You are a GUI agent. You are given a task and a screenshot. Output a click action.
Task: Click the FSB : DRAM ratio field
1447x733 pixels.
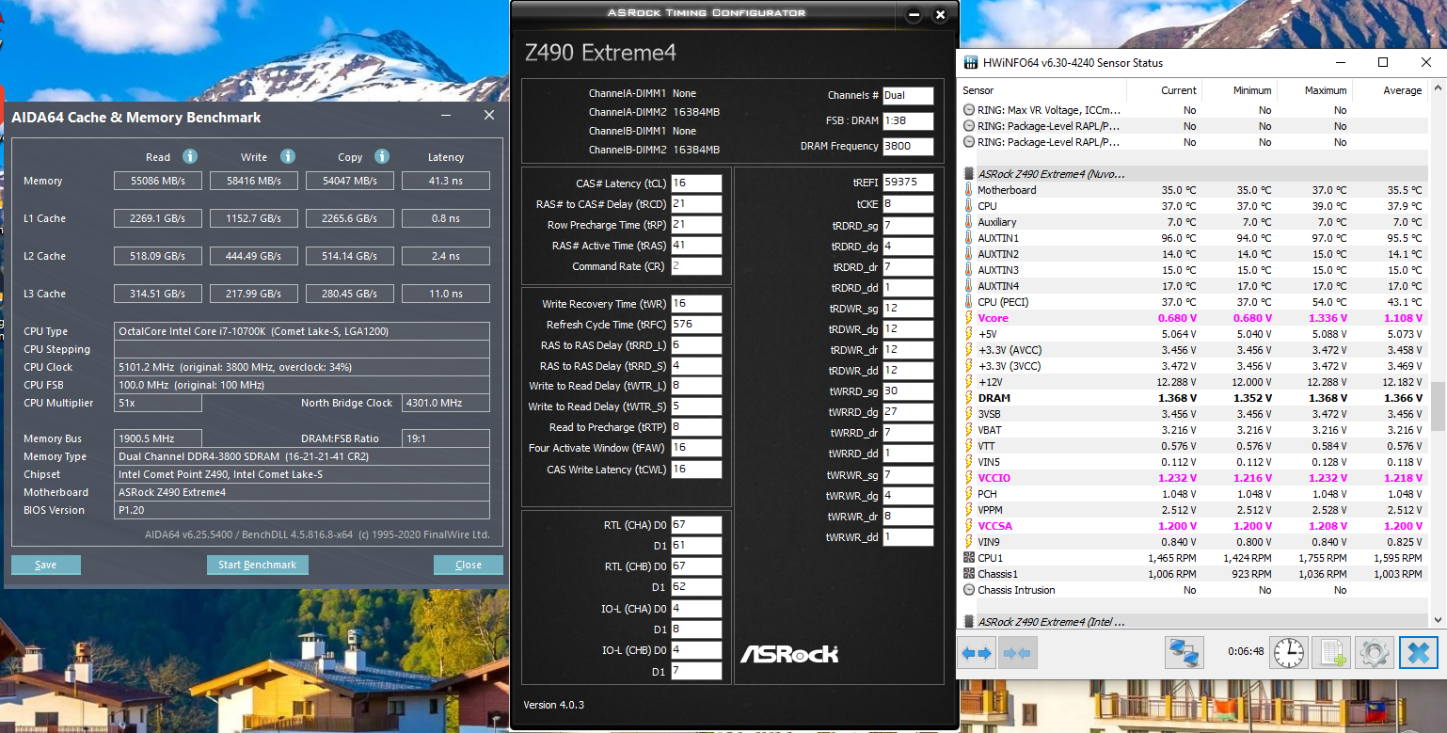908,120
